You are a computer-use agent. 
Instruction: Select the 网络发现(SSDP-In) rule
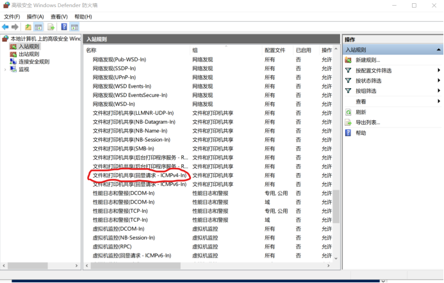click(x=114, y=68)
